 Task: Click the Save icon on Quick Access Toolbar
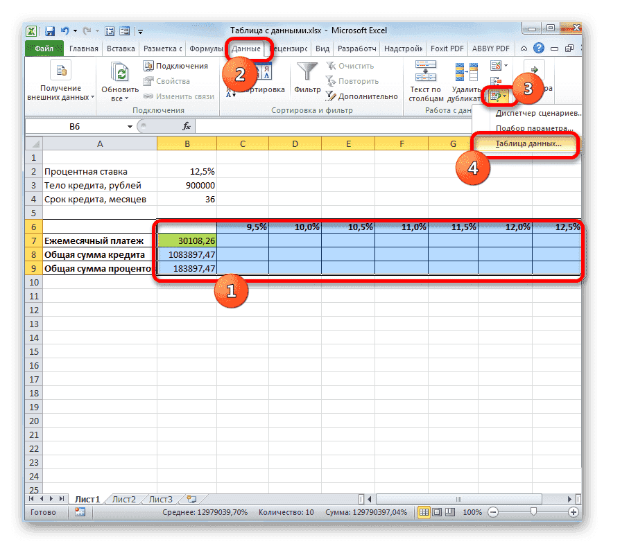(x=49, y=30)
